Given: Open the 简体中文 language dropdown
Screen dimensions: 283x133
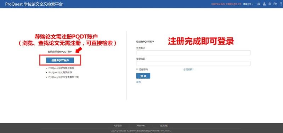Looking at the screenshot, I should (248, 4).
